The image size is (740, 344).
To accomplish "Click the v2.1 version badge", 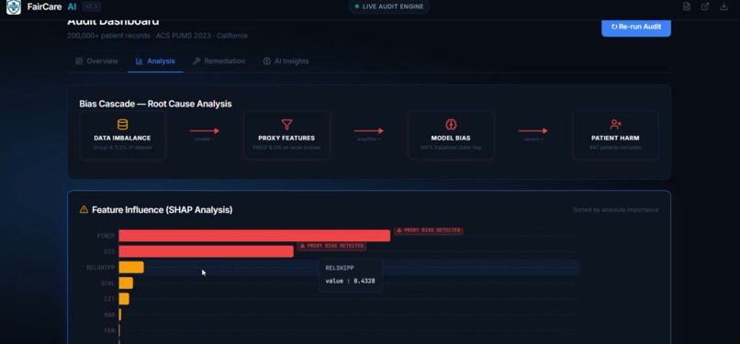I will 91,6.
